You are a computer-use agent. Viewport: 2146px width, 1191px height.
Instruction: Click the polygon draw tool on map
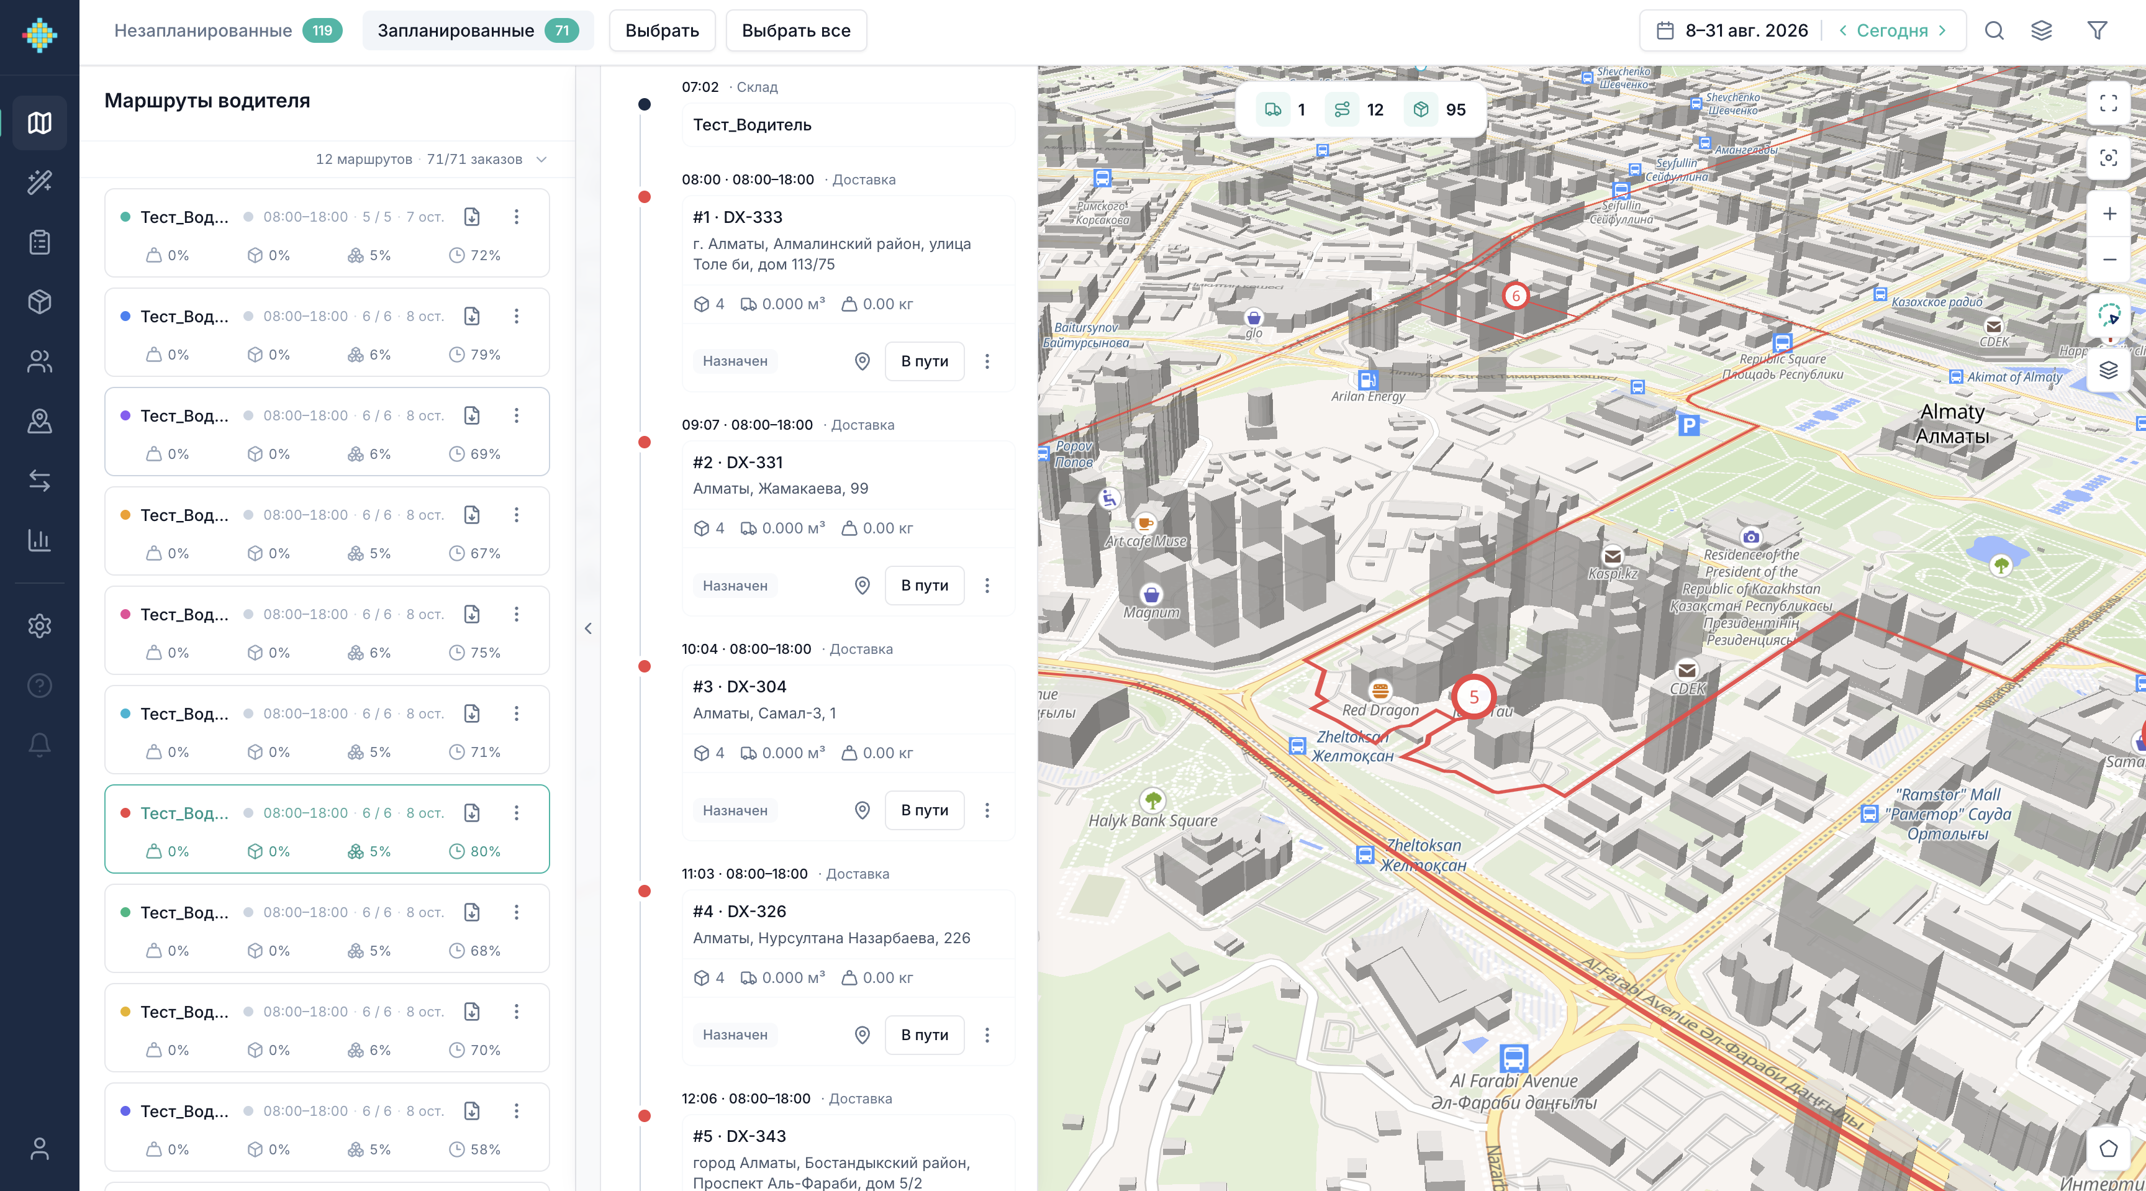pos(2109,1149)
